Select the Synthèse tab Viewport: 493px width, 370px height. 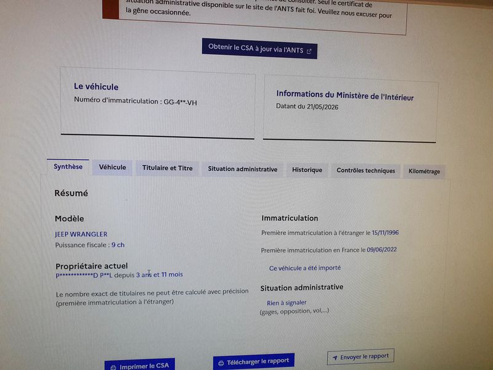[x=68, y=166]
